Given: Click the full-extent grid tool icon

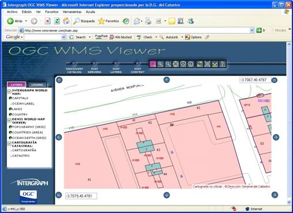Looking at the screenshot, I should click(207, 64).
